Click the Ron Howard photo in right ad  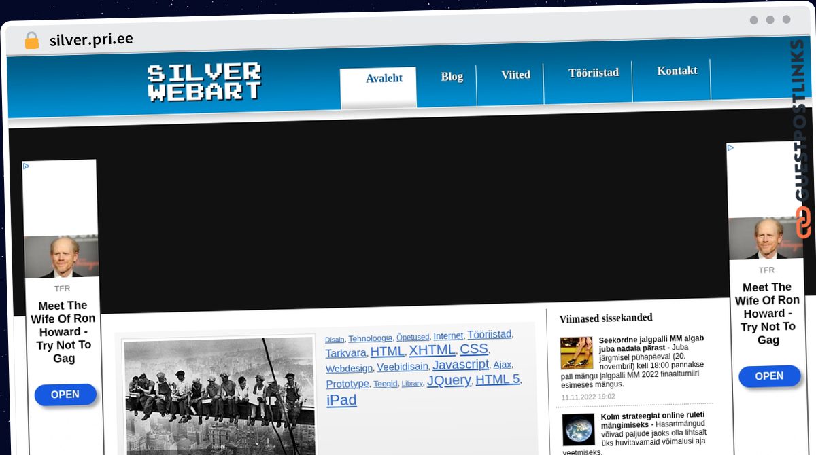point(766,238)
